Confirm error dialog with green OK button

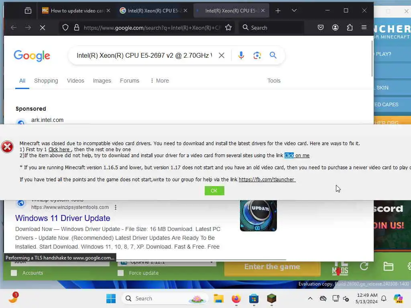tap(214, 190)
